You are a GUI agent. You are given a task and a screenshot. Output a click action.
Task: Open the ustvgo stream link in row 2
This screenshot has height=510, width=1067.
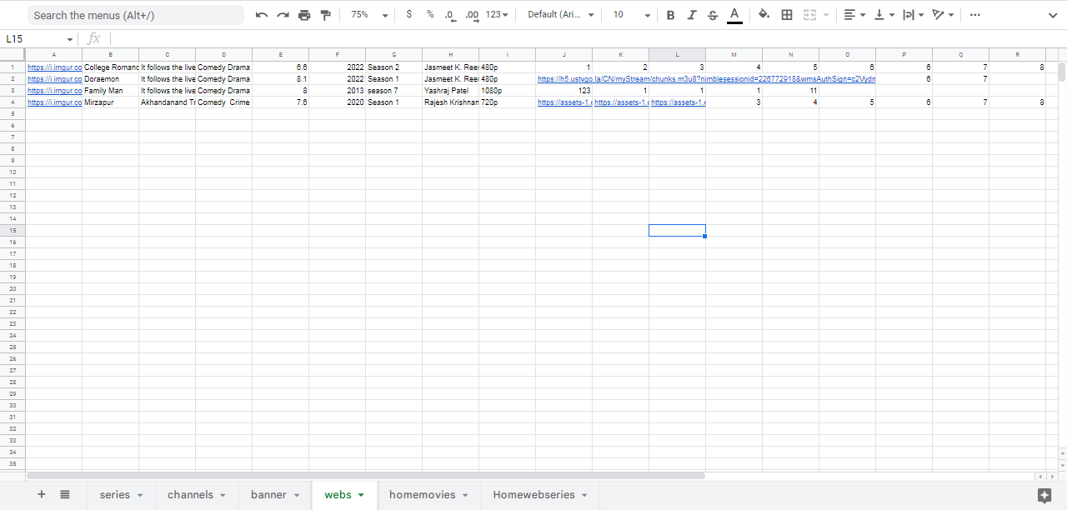pos(705,79)
